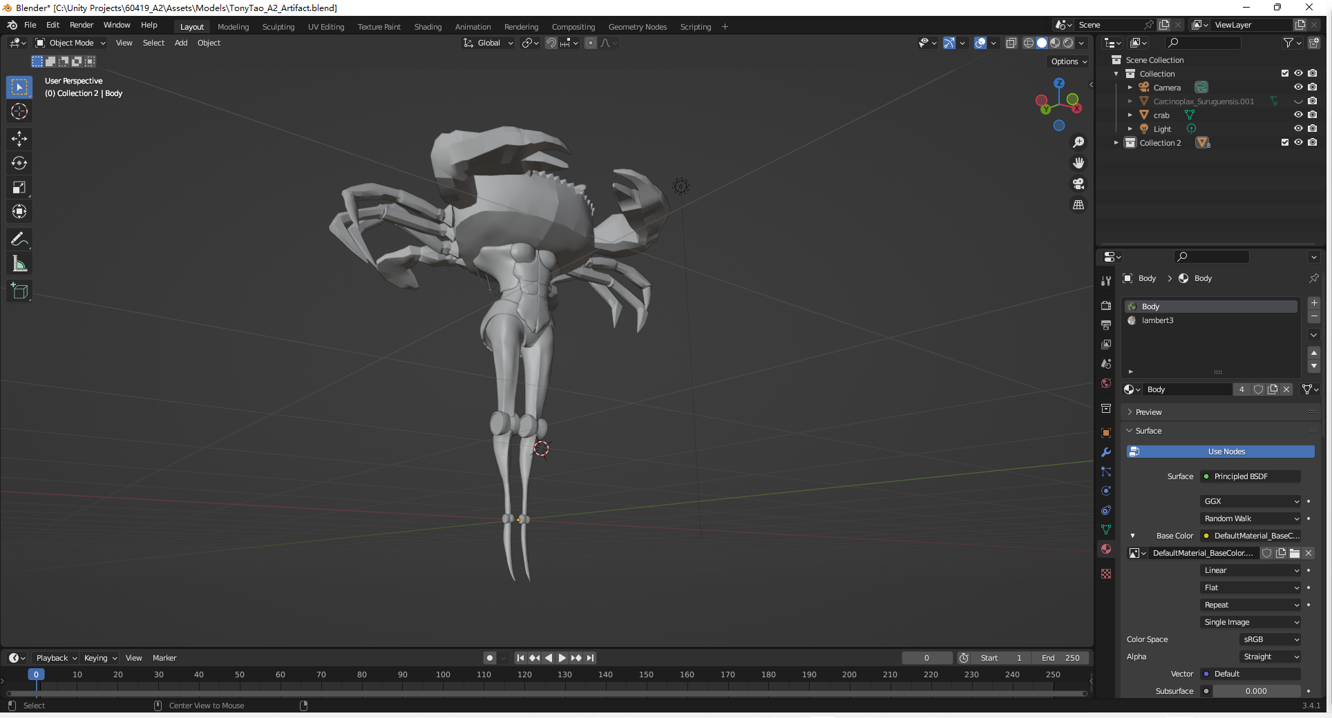Pick the Annotate pencil tool
This screenshot has height=718, width=1332.
click(19, 240)
